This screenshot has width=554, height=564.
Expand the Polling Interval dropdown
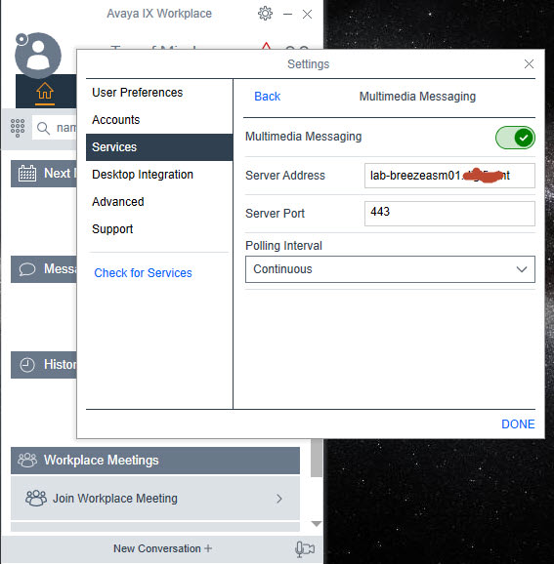390,269
